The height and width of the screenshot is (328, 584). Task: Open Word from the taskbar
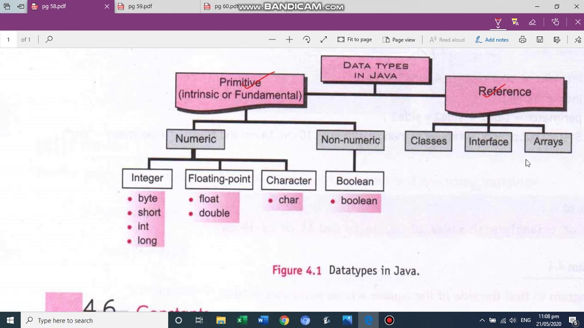(263, 320)
